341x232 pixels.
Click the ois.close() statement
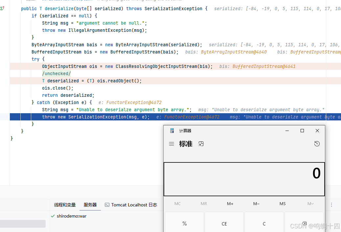pyautogui.click(x=57, y=88)
